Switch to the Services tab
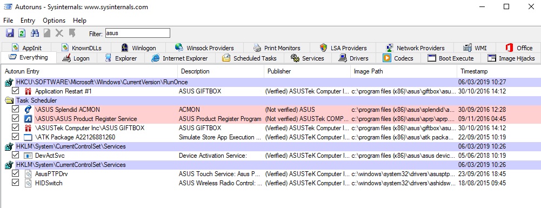 pos(308,58)
